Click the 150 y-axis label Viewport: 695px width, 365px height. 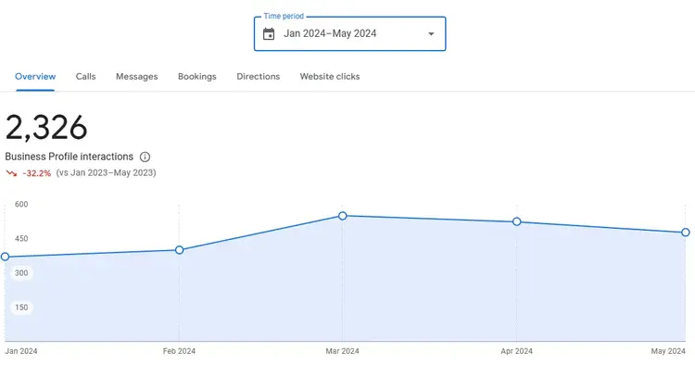tap(21, 308)
